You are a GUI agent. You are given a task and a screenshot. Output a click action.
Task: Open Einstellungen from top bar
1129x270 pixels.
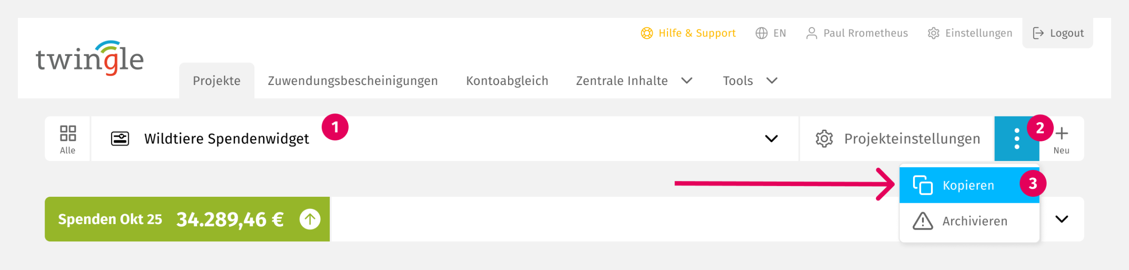click(970, 33)
